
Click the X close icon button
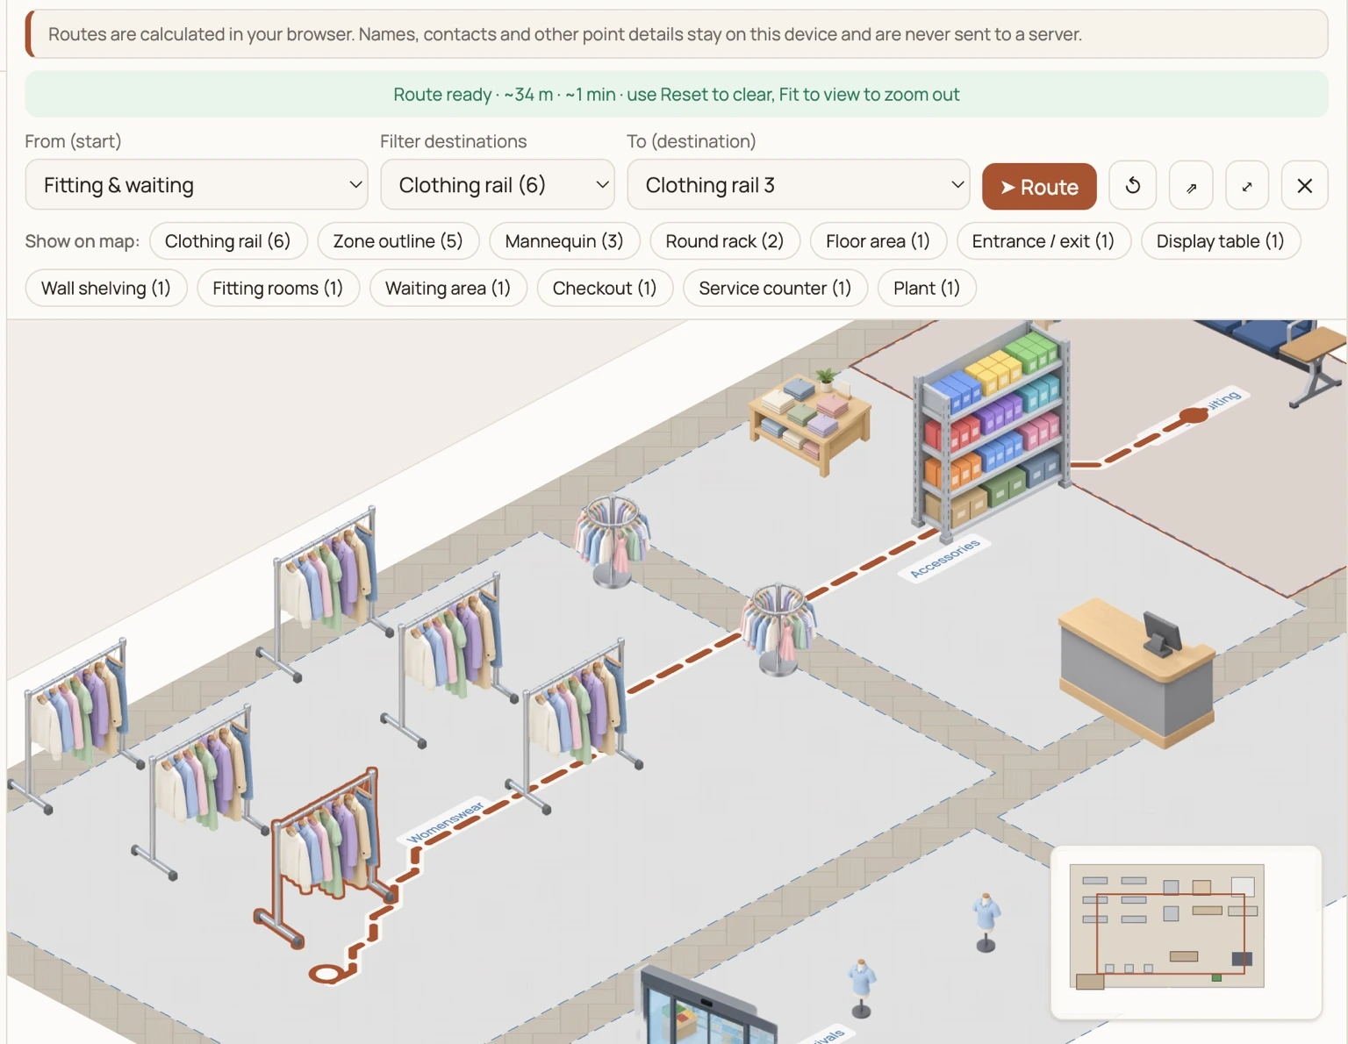1304,186
